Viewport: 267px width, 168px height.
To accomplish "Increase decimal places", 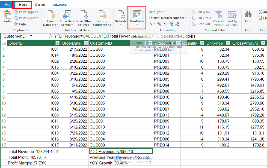I will [x=171, y=24].
